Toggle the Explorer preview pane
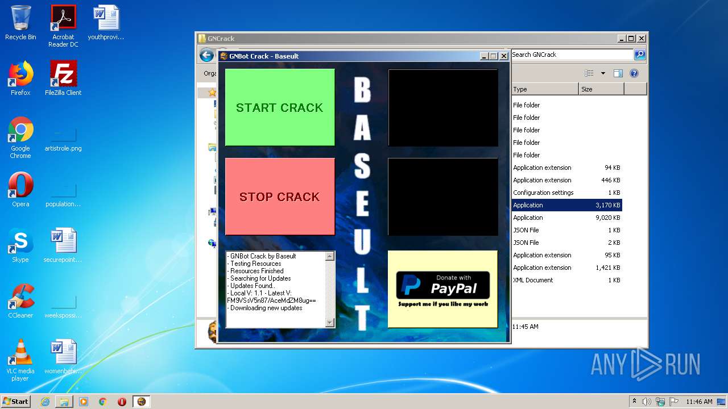Screen dimensions: 728x409 [618, 73]
